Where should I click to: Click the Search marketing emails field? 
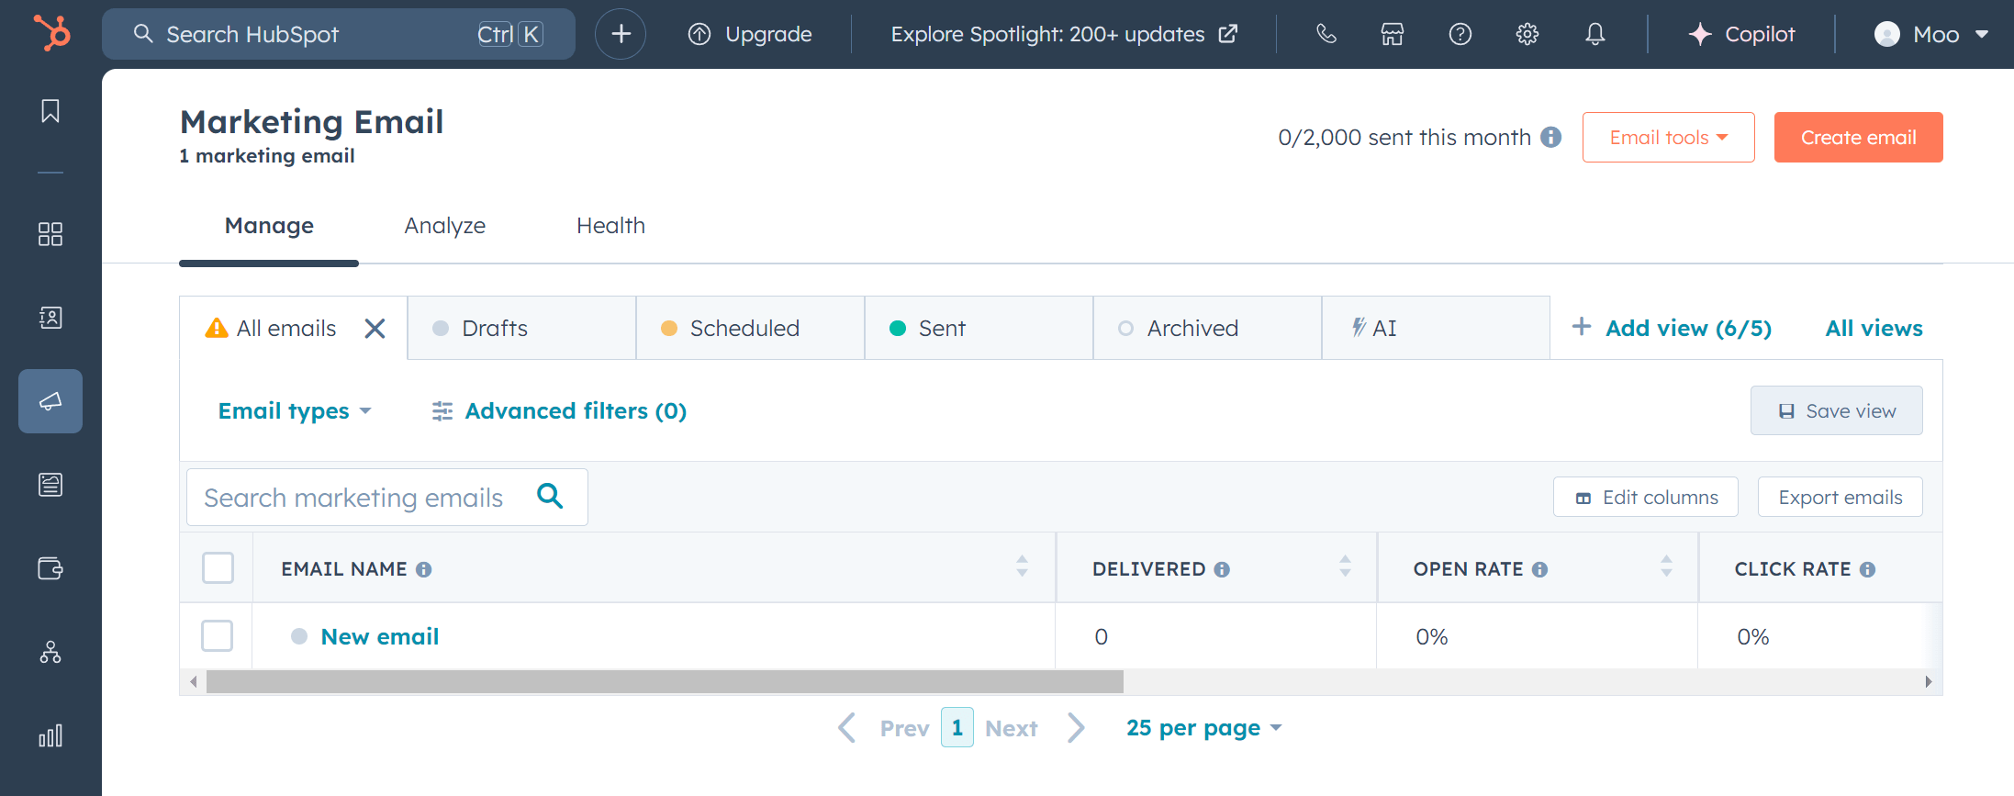[386, 497]
